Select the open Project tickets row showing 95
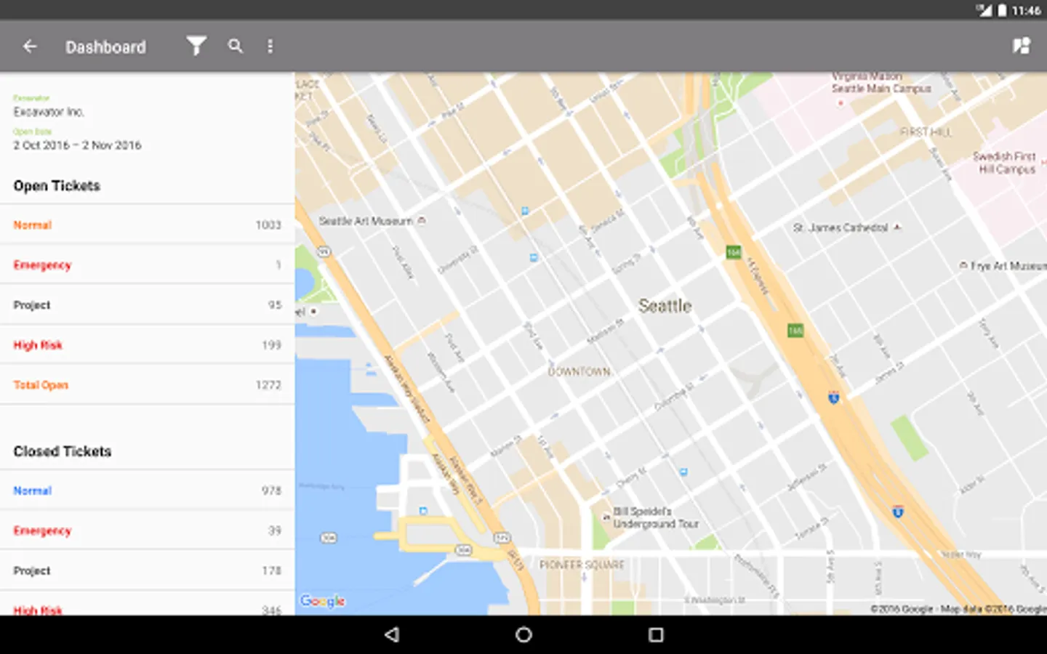1047x654 pixels. click(148, 305)
